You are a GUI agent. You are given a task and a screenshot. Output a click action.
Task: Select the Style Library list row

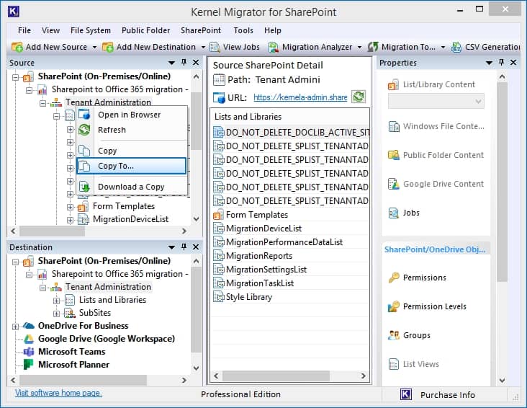pyautogui.click(x=291, y=297)
